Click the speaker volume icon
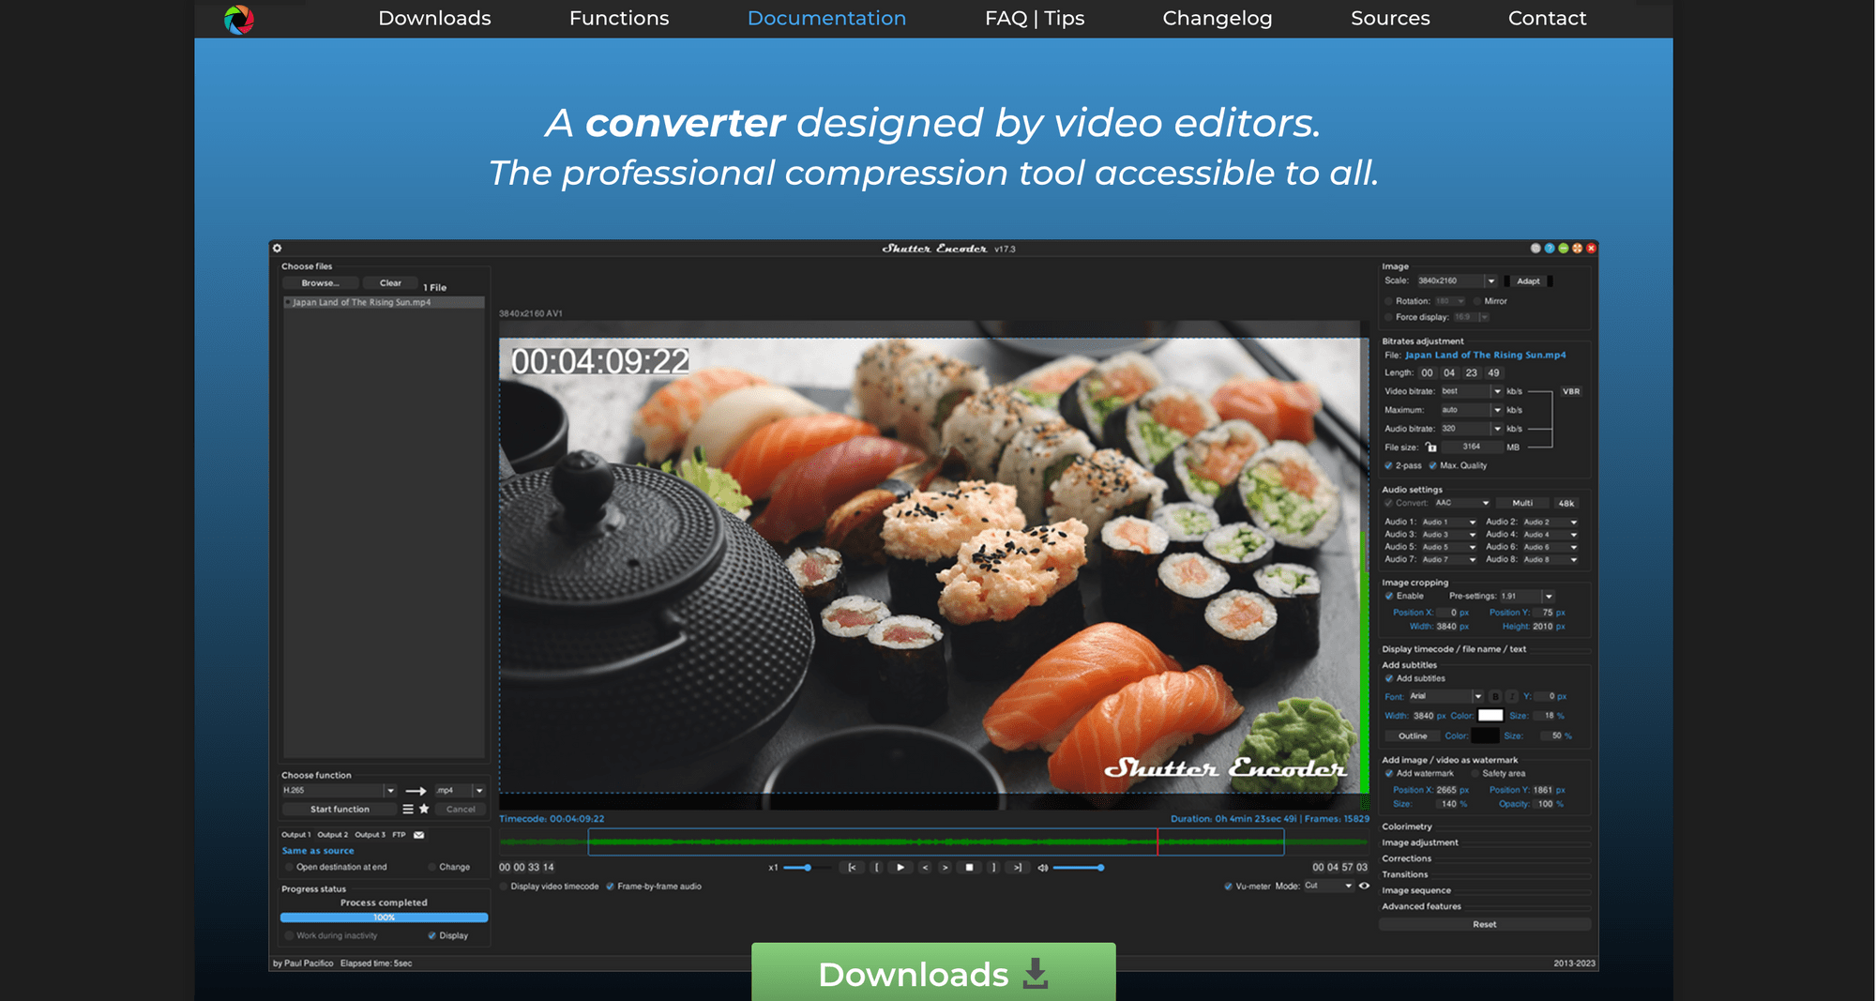 pyautogui.click(x=1042, y=868)
